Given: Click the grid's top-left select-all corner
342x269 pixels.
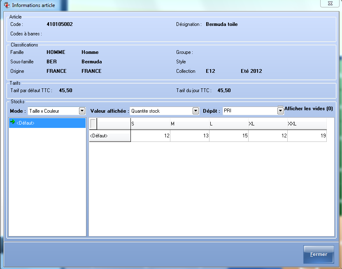Looking at the screenshot, I should (94, 124).
